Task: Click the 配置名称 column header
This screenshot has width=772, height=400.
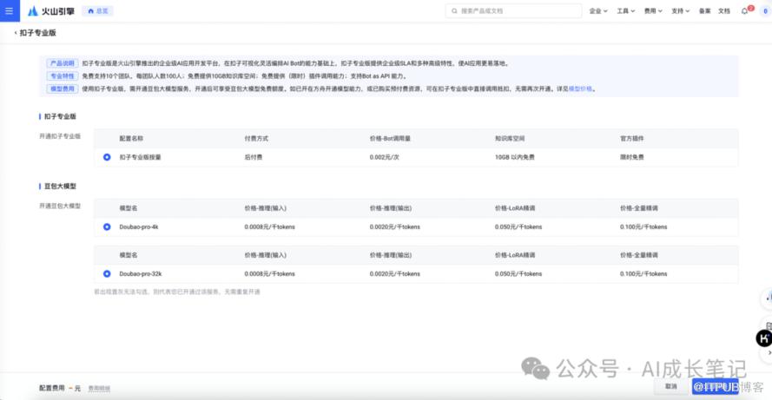Action: [x=131, y=139]
